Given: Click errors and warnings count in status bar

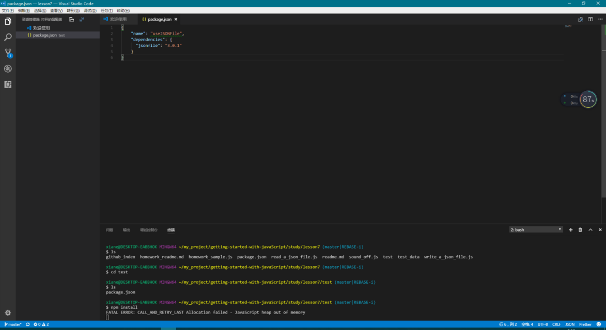Looking at the screenshot, I should point(41,324).
